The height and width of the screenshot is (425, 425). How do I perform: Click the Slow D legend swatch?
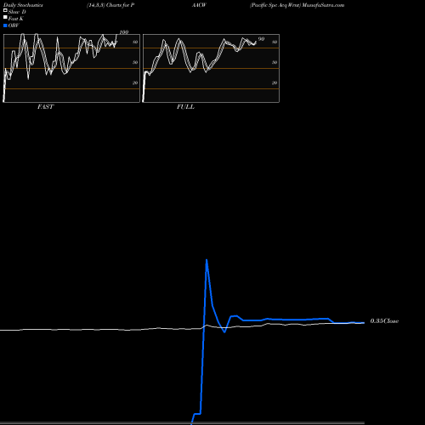(5, 11)
